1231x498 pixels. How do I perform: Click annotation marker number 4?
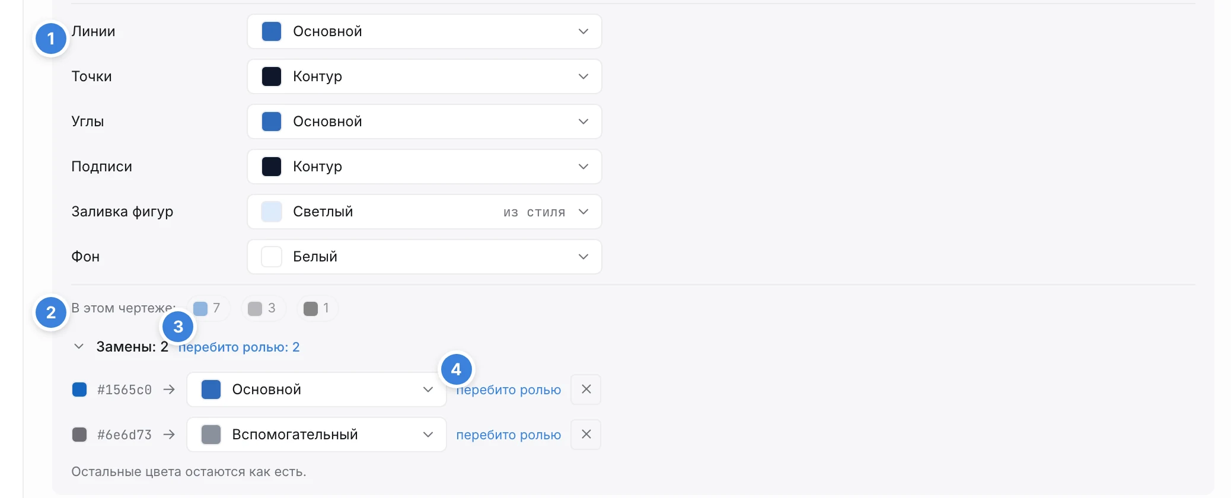pyautogui.click(x=457, y=369)
